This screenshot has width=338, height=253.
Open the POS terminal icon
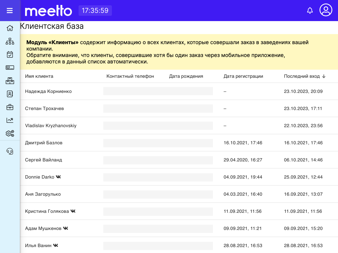[x=10, y=68]
